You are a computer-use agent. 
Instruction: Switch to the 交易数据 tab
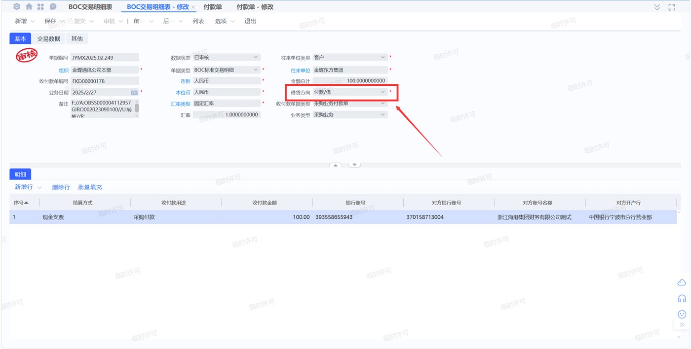pyautogui.click(x=48, y=39)
